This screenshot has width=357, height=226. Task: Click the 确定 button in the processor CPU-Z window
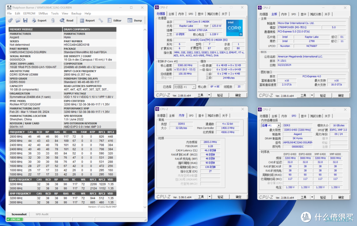pos(238,95)
